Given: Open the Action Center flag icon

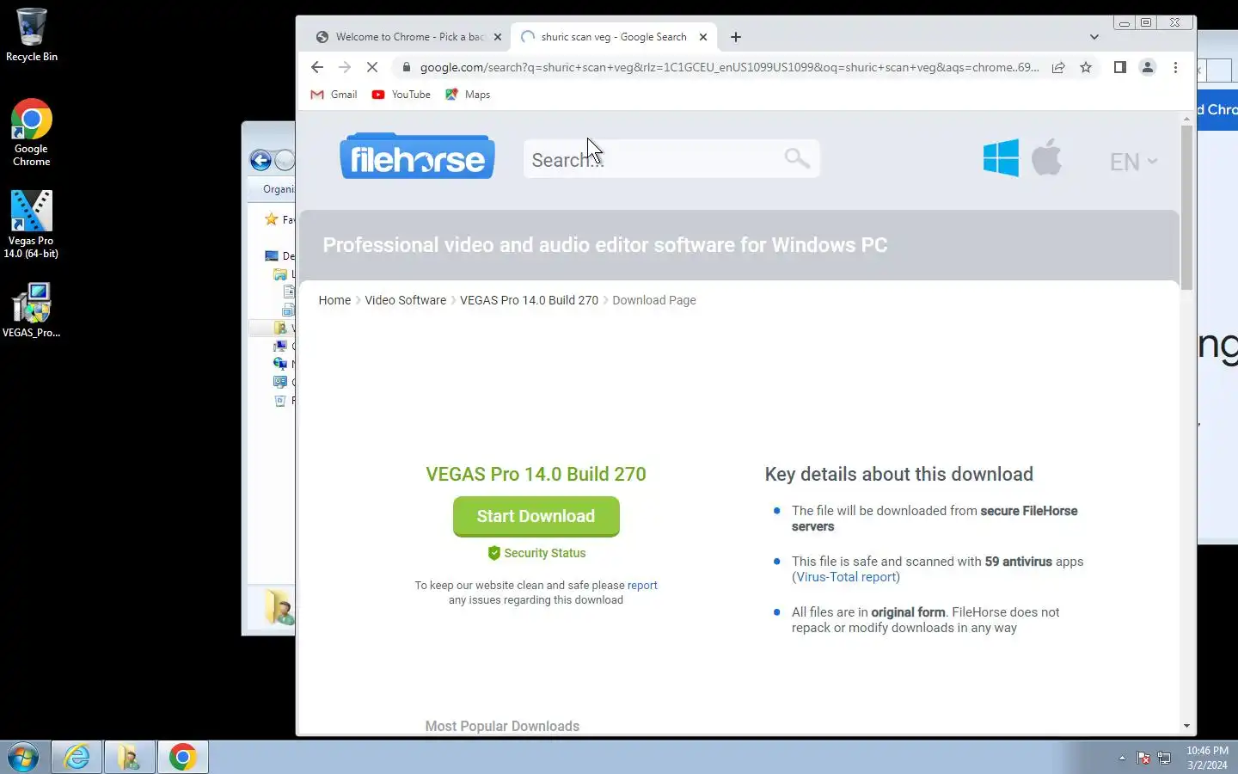Looking at the screenshot, I should click(1143, 758).
